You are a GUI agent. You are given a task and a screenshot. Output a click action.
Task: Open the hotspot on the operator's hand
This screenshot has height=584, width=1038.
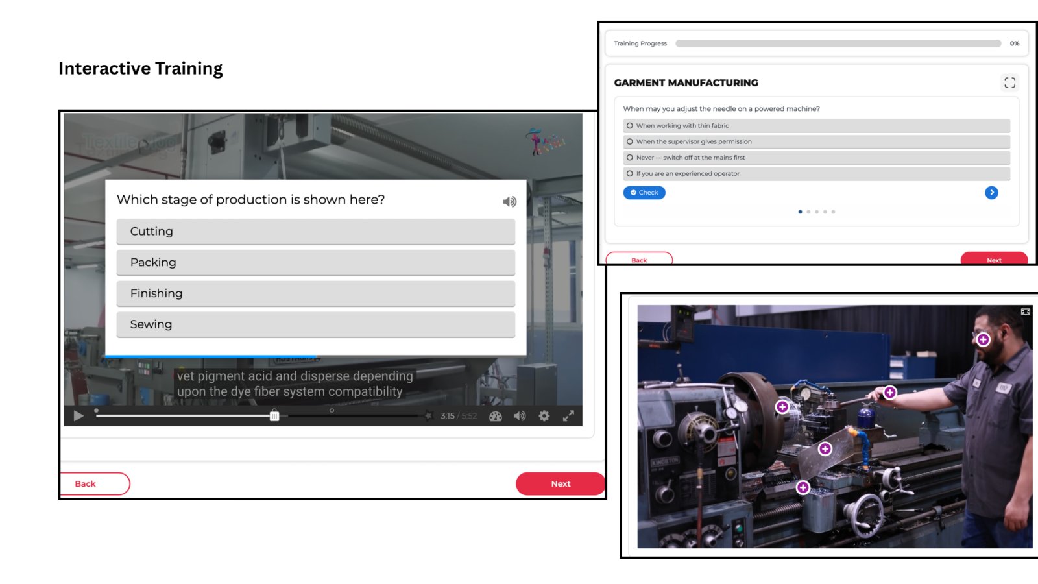coord(890,393)
